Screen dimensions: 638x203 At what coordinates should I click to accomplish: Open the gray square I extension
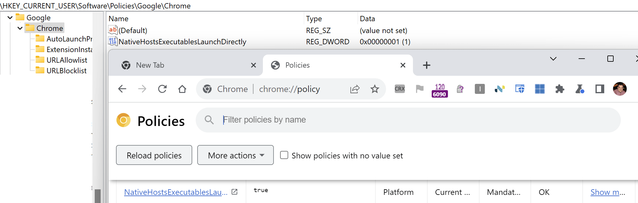[x=480, y=89]
